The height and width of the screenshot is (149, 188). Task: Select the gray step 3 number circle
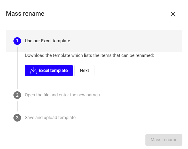17,118
